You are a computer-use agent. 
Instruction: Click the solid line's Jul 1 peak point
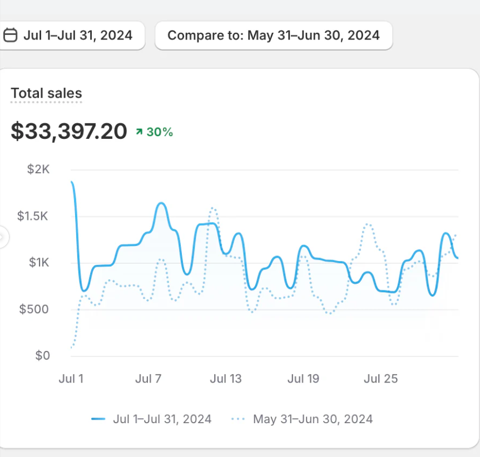pyautogui.click(x=72, y=182)
